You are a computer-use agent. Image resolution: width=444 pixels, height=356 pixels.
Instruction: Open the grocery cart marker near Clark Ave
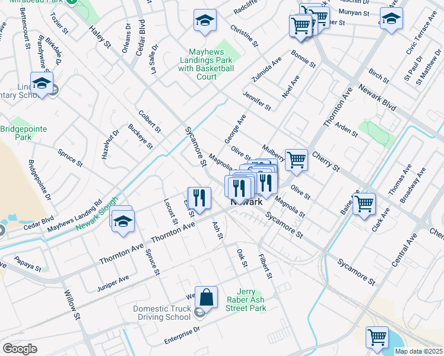click(x=364, y=204)
